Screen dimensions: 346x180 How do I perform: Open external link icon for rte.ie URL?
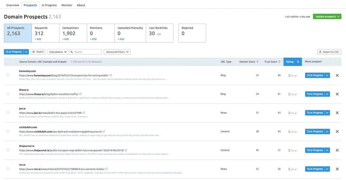pyautogui.click(x=107, y=169)
